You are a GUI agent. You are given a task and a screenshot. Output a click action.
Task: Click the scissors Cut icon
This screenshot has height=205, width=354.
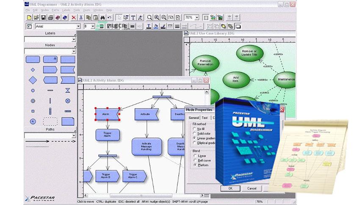coord(81,18)
